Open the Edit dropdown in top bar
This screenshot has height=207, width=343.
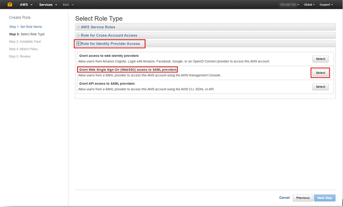tap(68, 5)
